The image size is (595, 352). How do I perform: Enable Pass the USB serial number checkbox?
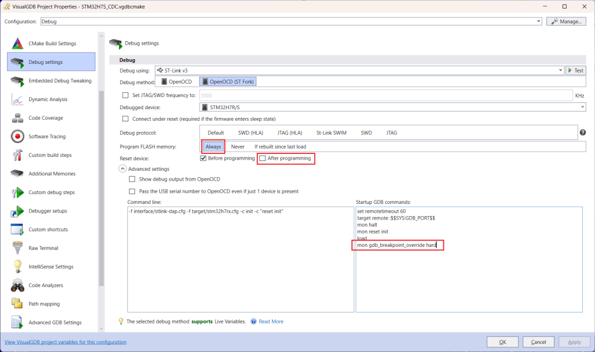[132, 191]
